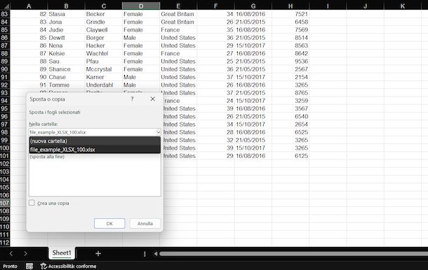Click the three-dot sheet tab splitter handle
The width and height of the screenshot is (428, 270).
click(x=145, y=254)
